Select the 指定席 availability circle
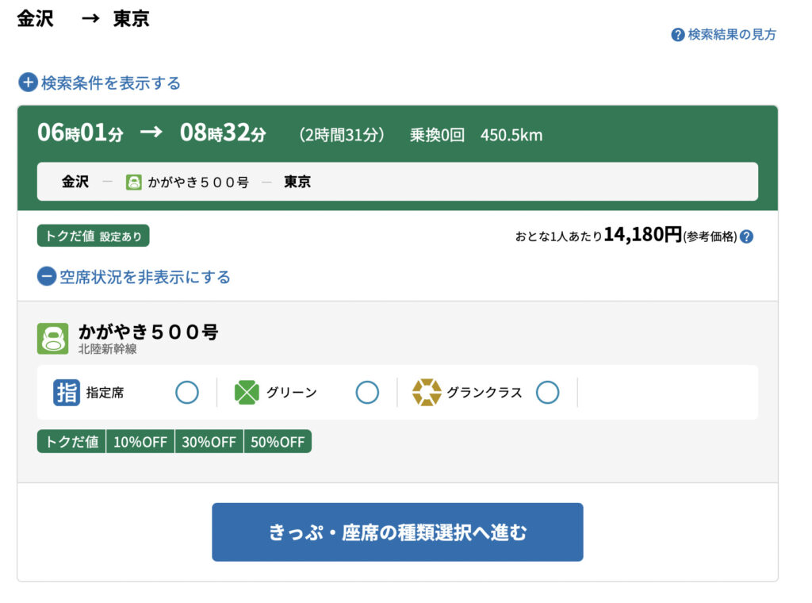Viewport: 812px width, 603px height. click(187, 392)
